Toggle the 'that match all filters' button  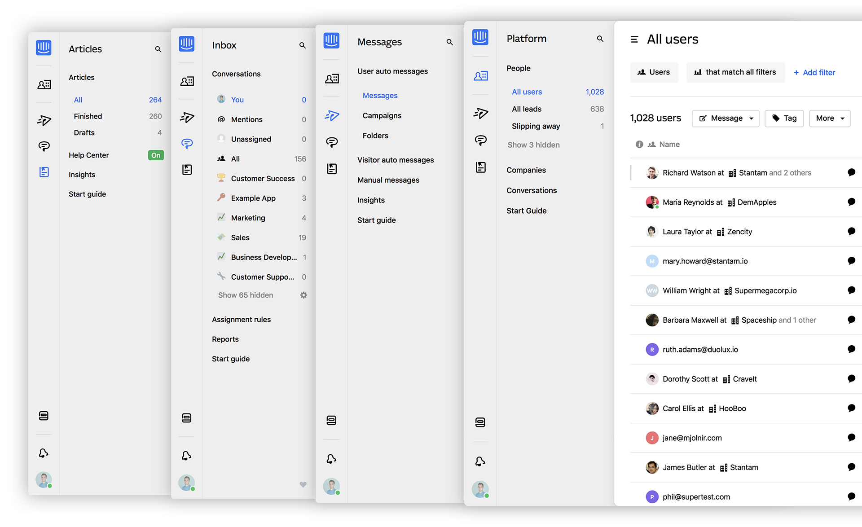click(x=735, y=72)
